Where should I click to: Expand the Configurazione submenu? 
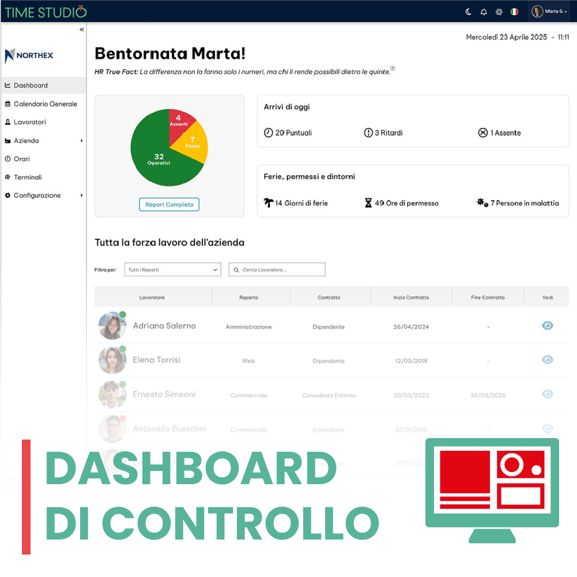click(40, 195)
